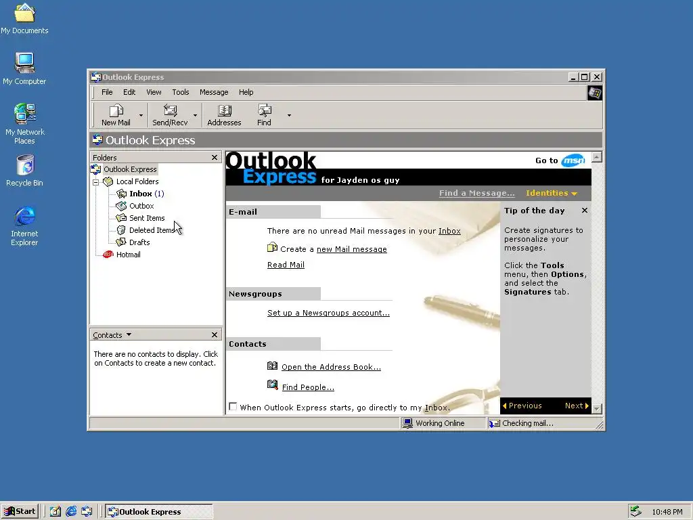Select the Outbox folder
The width and height of the screenshot is (693, 520).
(x=141, y=206)
